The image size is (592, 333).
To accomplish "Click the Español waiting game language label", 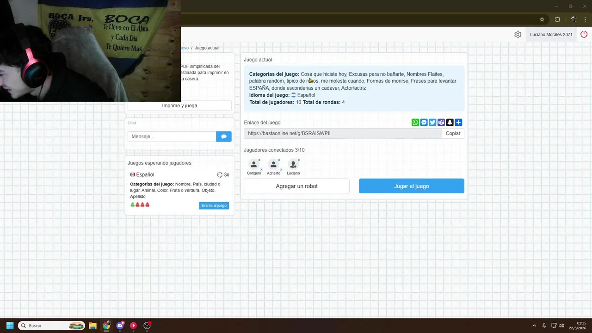I will pos(145,175).
